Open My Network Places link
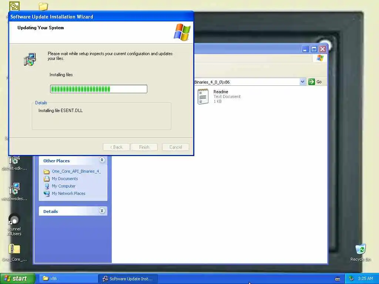The height and width of the screenshot is (284, 379). tap(68, 193)
